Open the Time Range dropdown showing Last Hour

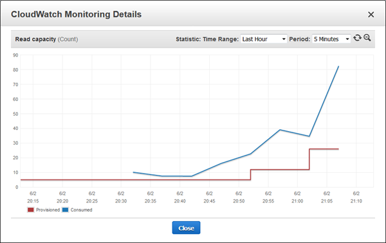(264, 39)
